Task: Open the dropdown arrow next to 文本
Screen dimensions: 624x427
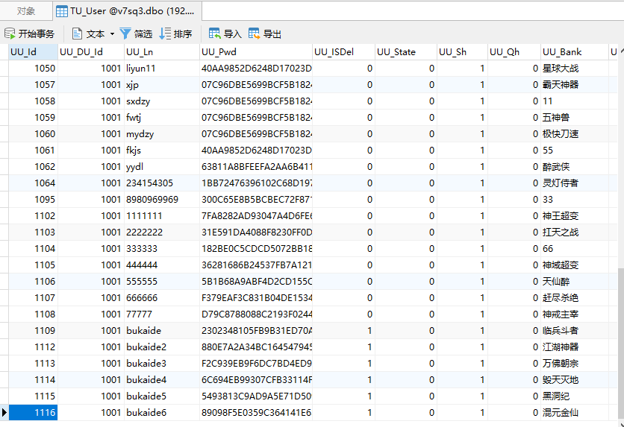Action: coord(112,34)
